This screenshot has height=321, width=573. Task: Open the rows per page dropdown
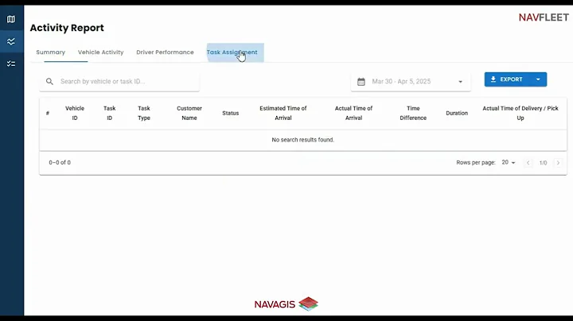click(x=509, y=162)
